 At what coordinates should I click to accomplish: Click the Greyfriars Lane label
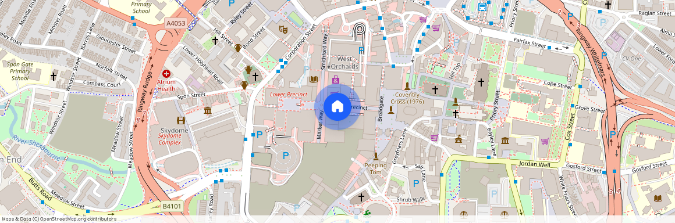[400, 146]
